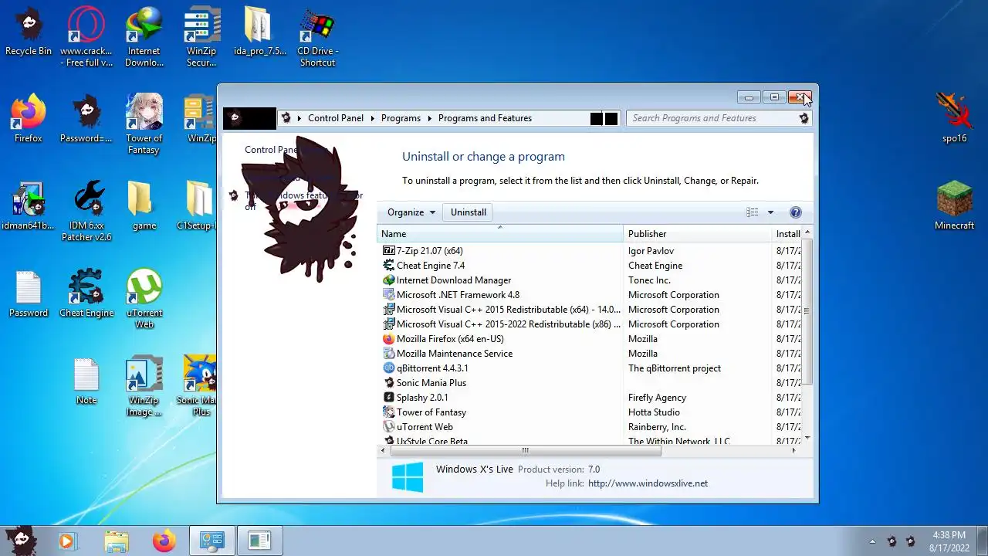
Task: Open Password text file on desktop
Action: pyautogui.click(x=29, y=293)
